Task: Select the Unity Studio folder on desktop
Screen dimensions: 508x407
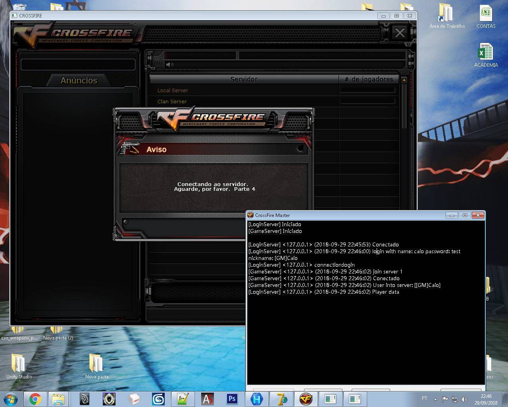Action: [19, 366]
